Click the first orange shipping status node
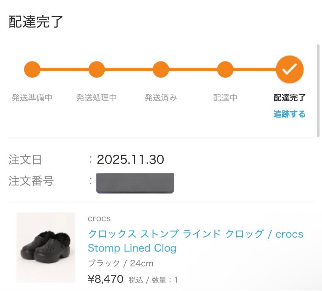 tap(32, 69)
